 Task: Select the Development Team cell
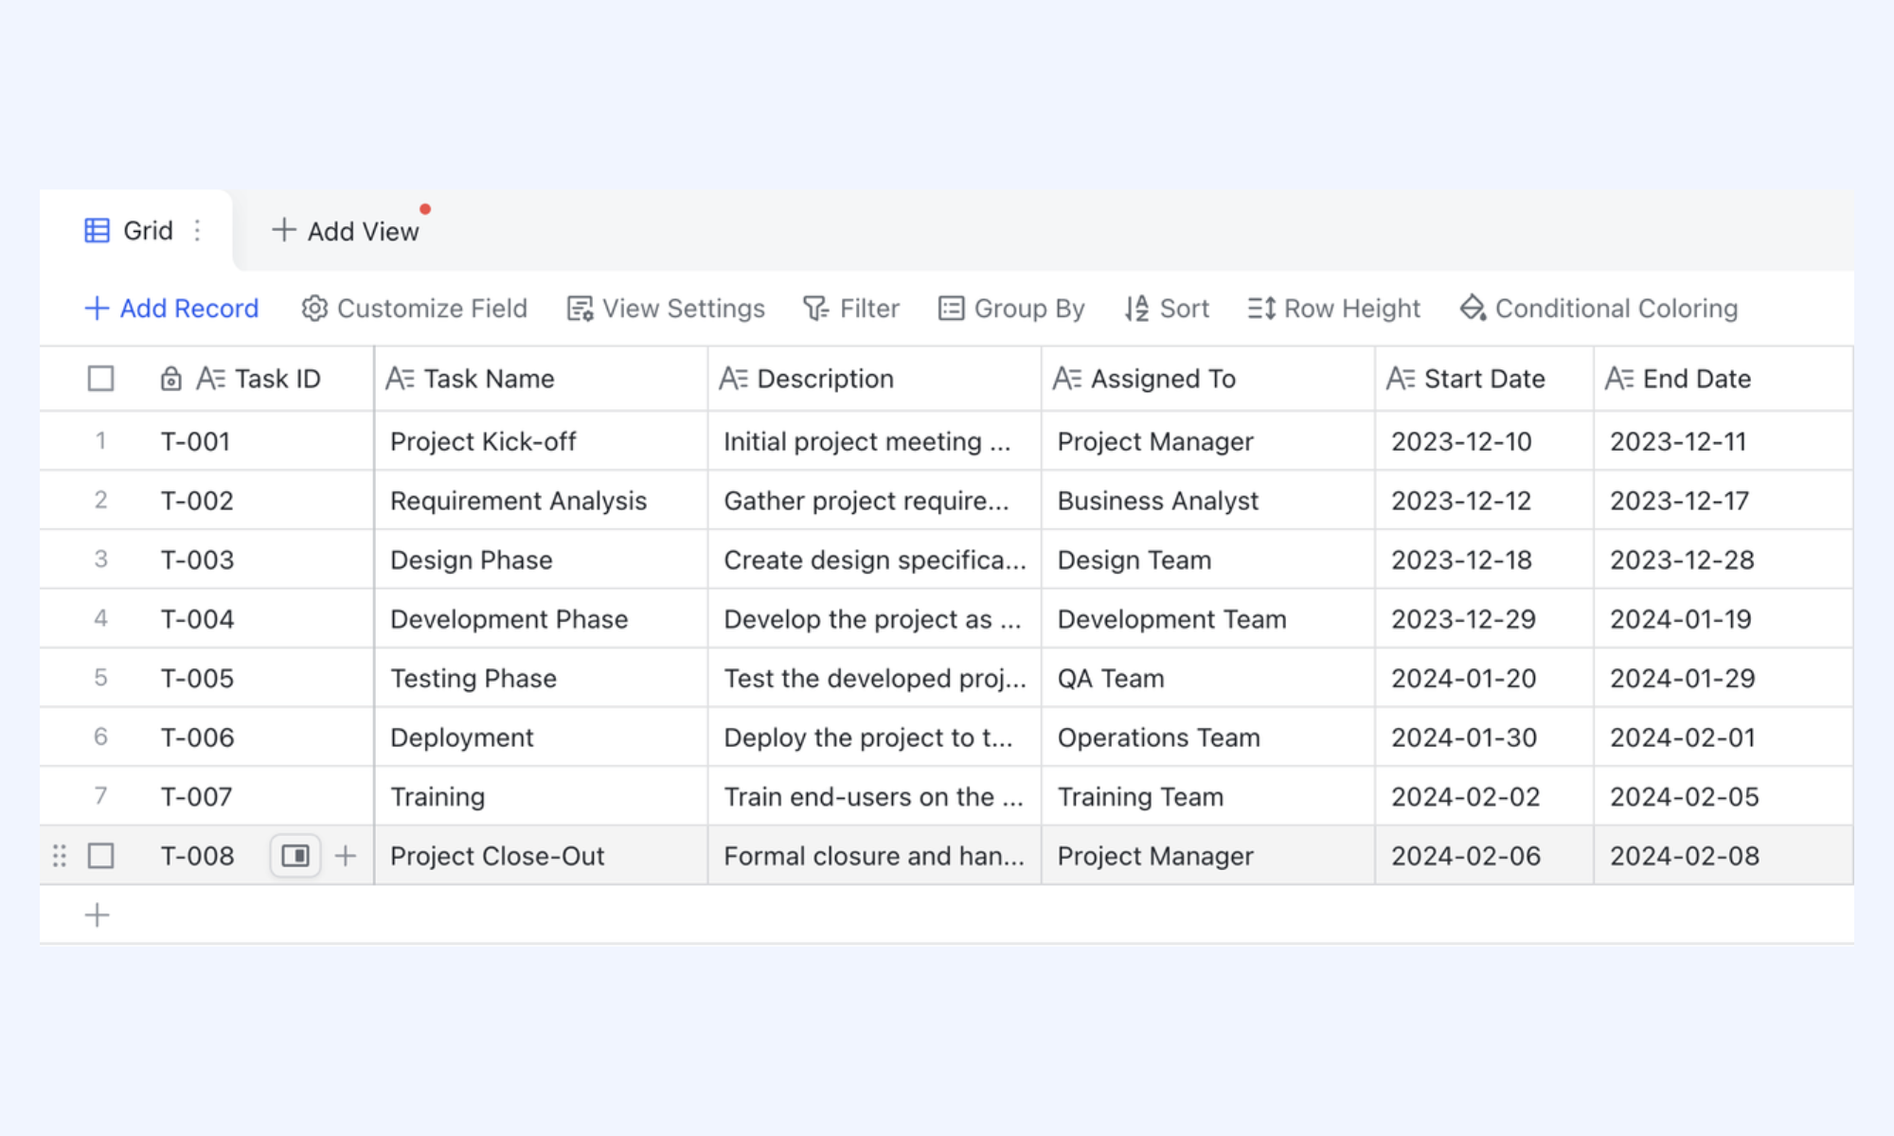pos(1207,619)
